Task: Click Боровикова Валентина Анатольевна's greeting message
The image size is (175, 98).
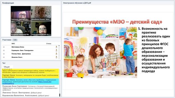Action: click(x=26, y=96)
